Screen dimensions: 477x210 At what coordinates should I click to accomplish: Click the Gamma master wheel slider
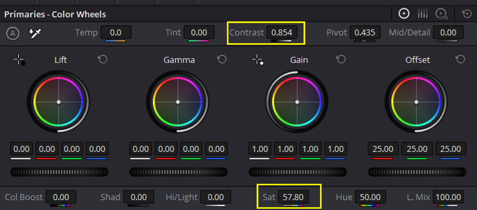pyautogui.click(x=179, y=172)
